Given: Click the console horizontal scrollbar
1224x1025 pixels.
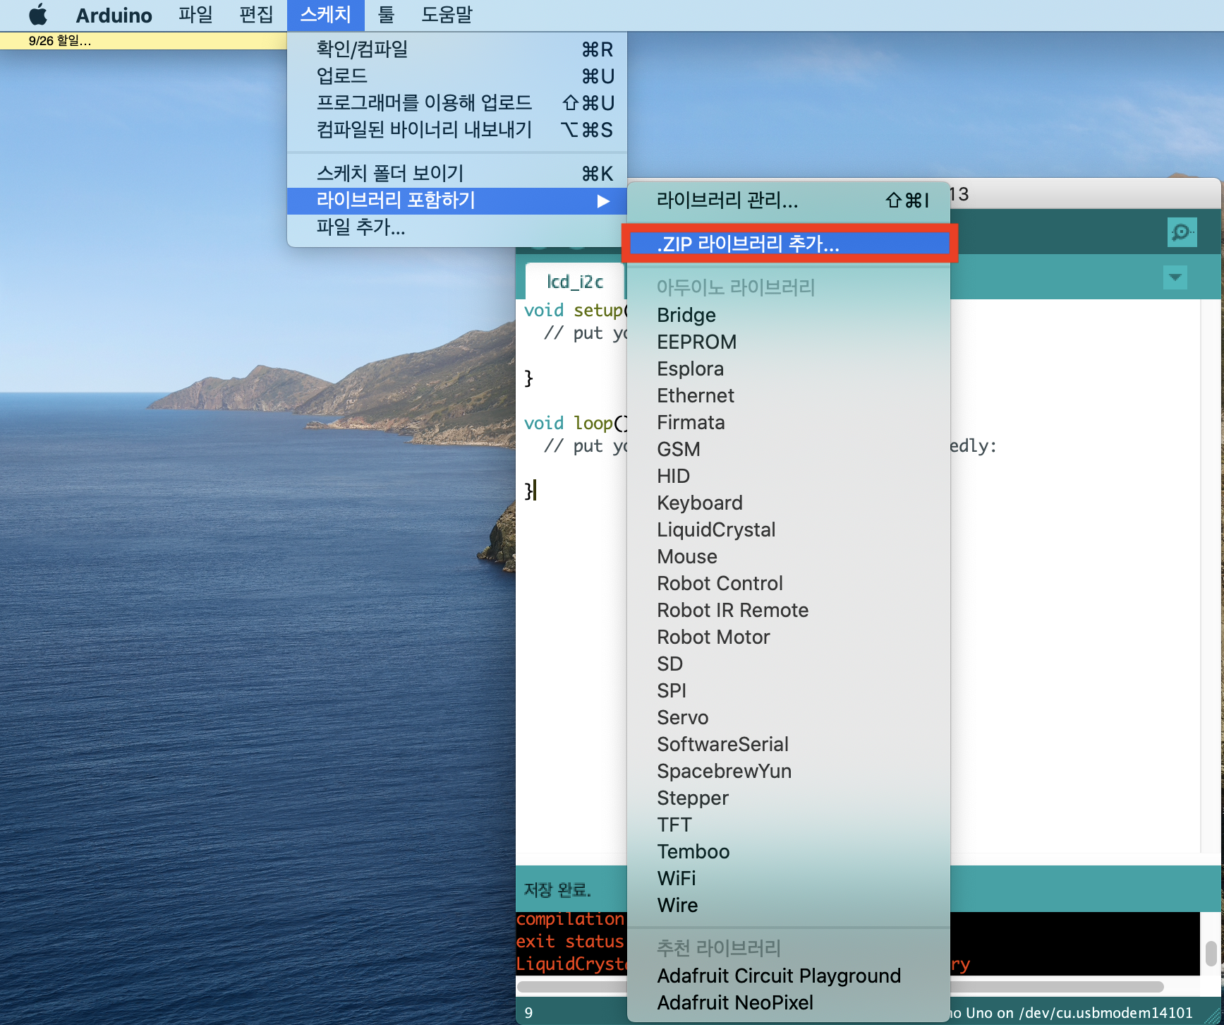Looking at the screenshot, I should (x=840, y=986).
